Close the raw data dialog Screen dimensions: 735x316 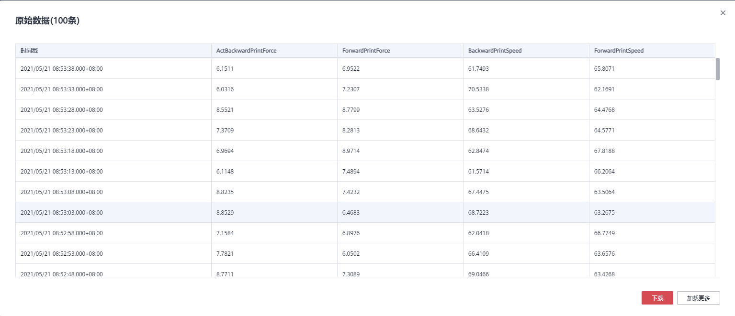pyautogui.click(x=723, y=13)
